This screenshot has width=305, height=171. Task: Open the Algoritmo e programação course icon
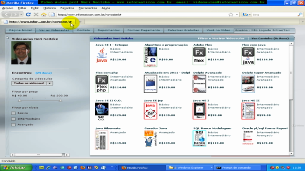click(151, 57)
